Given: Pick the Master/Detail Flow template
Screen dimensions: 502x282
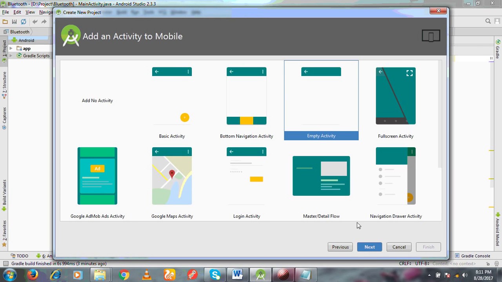Looking at the screenshot, I should point(321,180).
